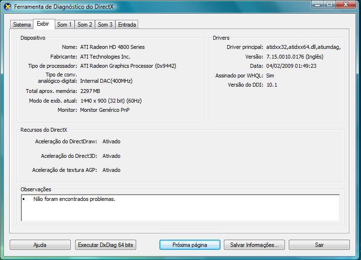Image resolution: width=361 pixels, height=260 pixels.
Task: Click the 'Nome:' label
Action: [x=69, y=47]
